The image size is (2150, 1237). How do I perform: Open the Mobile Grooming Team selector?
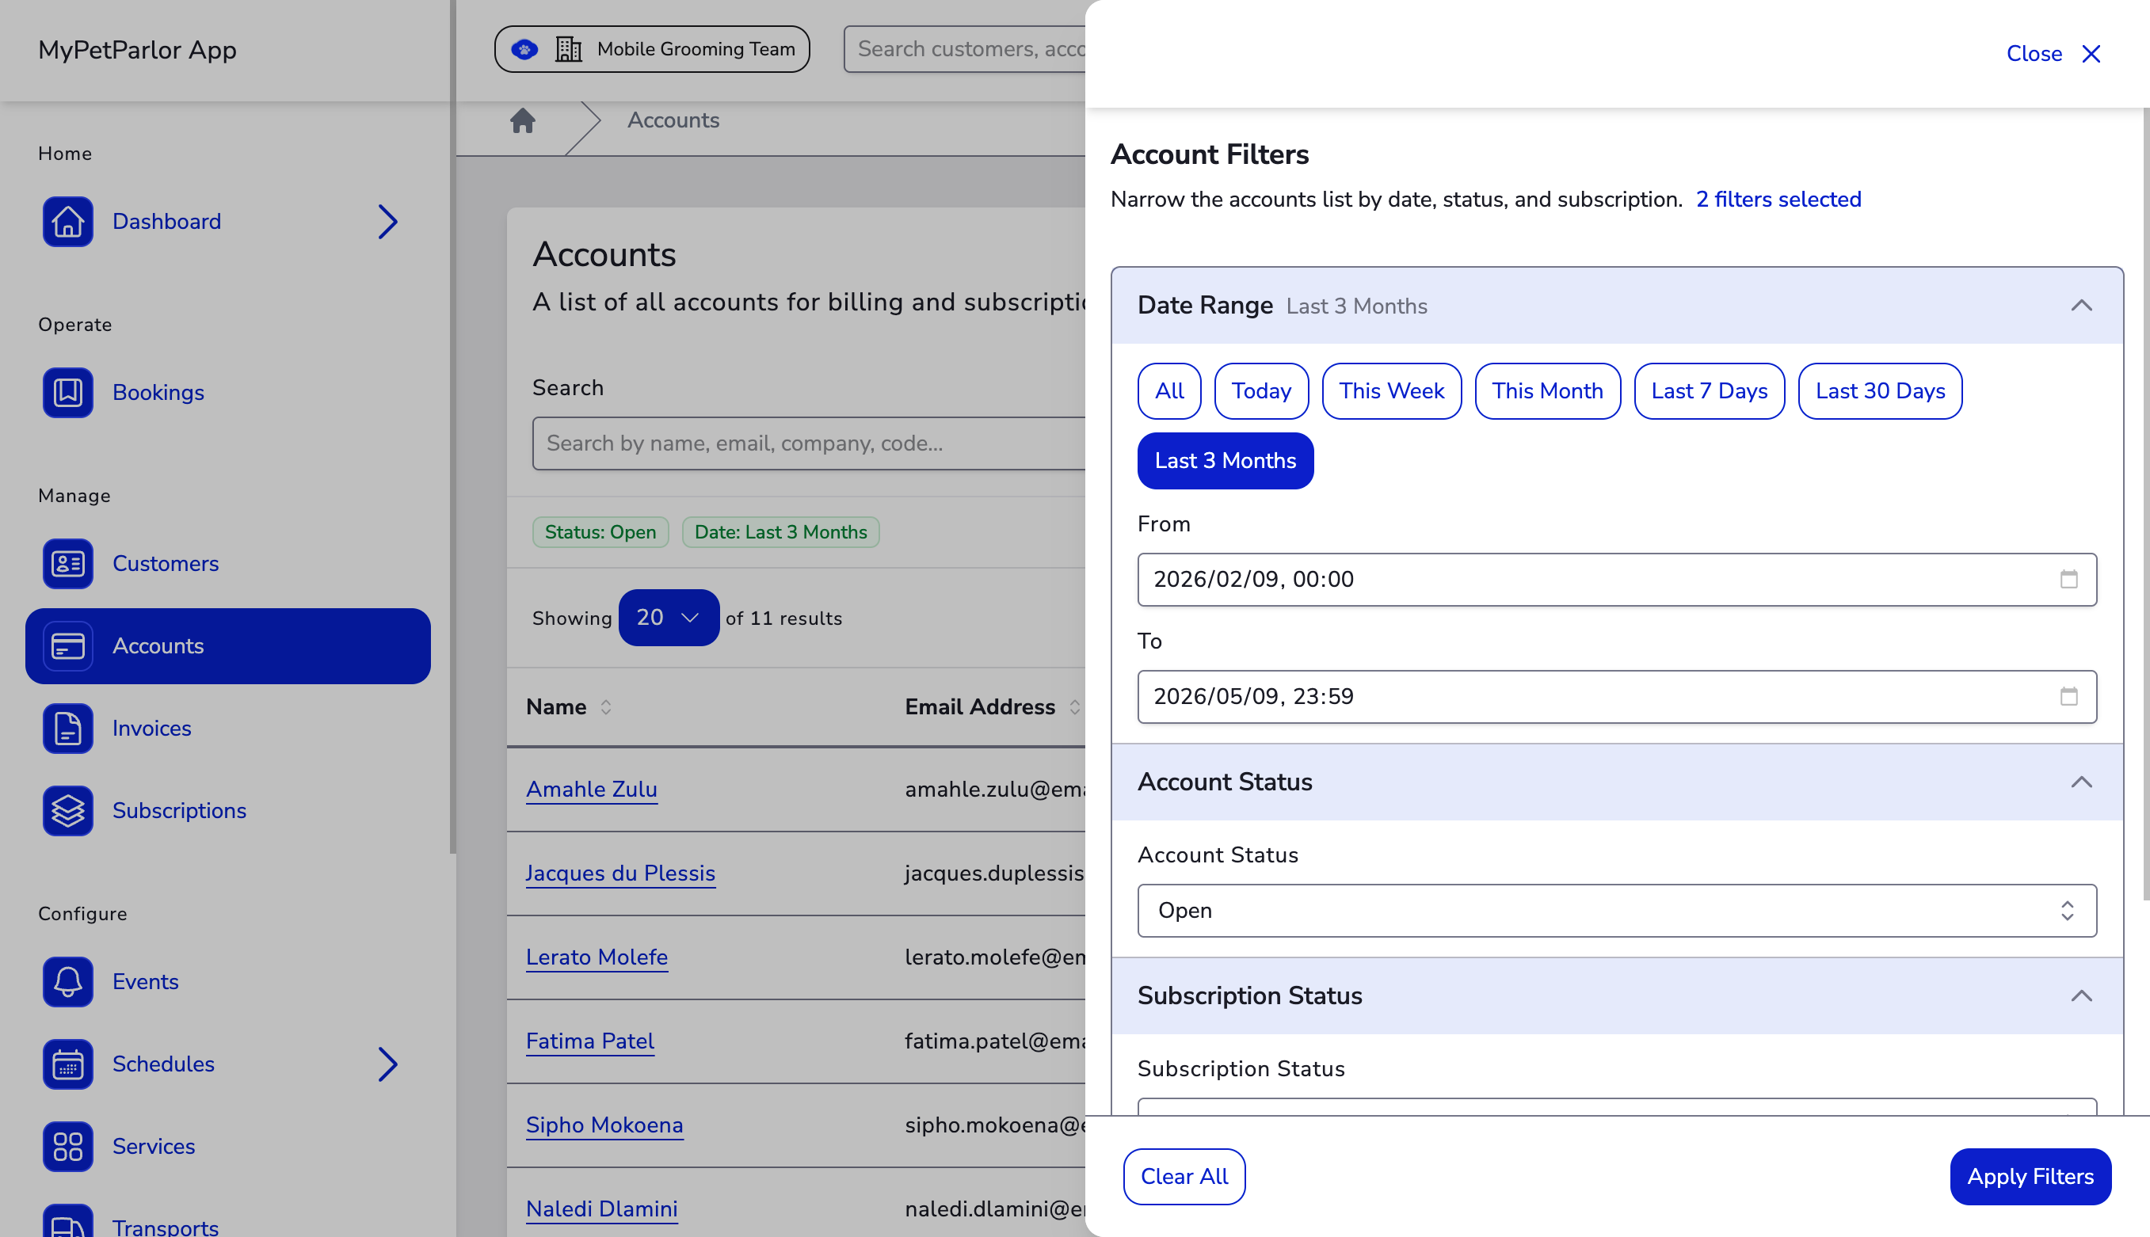tap(652, 49)
